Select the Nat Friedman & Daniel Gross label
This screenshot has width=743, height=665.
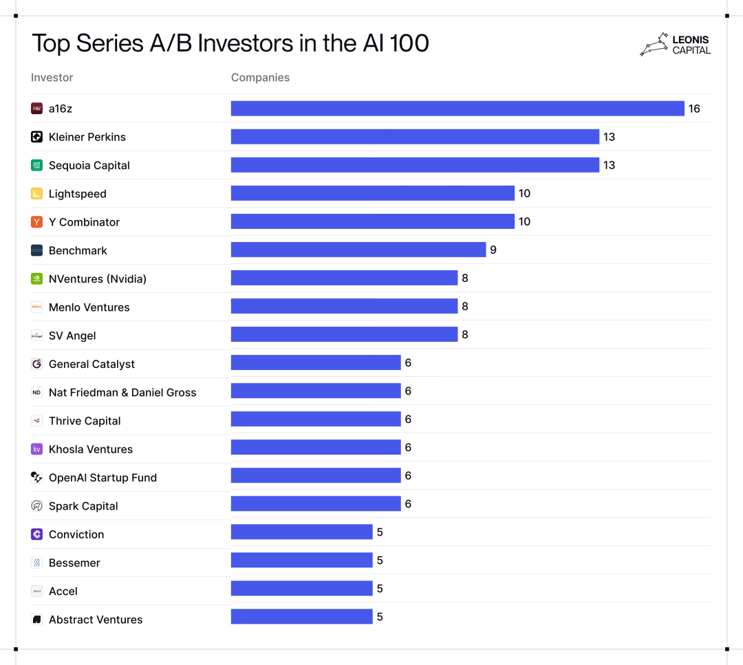[x=122, y=393]
